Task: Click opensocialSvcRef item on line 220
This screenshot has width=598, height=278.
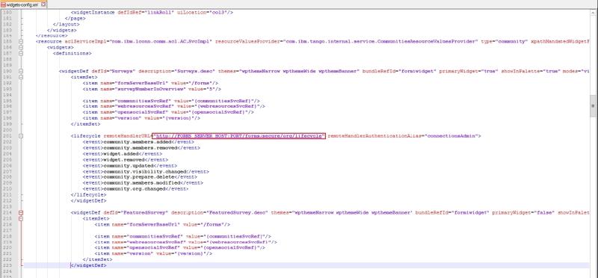Action: point(180,248)
